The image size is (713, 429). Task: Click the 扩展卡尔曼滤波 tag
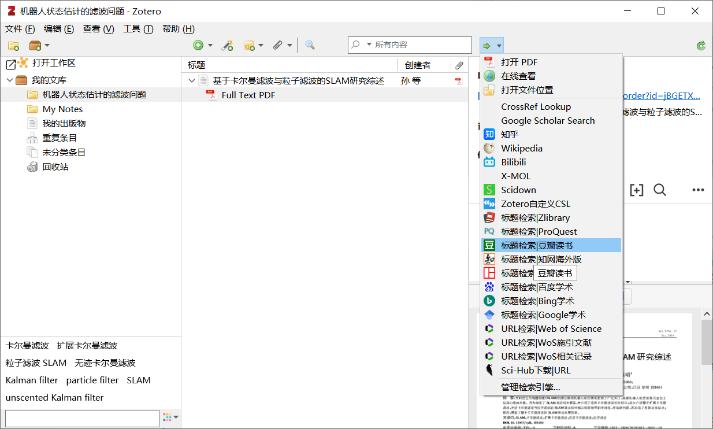[87, 345]
